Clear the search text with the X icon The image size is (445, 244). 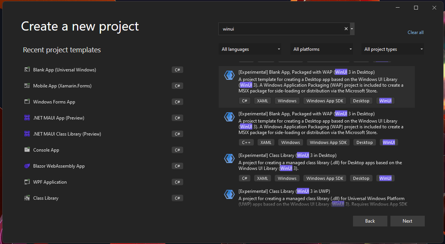pyautogui.click(x=346, y=29)
